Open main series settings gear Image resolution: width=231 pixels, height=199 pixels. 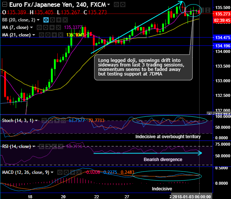click(122, 5)
